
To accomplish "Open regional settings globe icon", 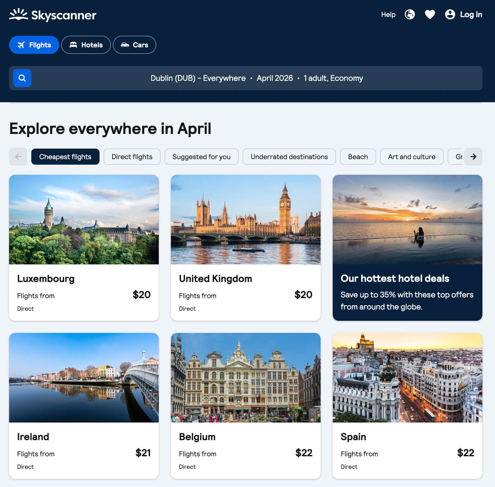I will click(410, 14).
